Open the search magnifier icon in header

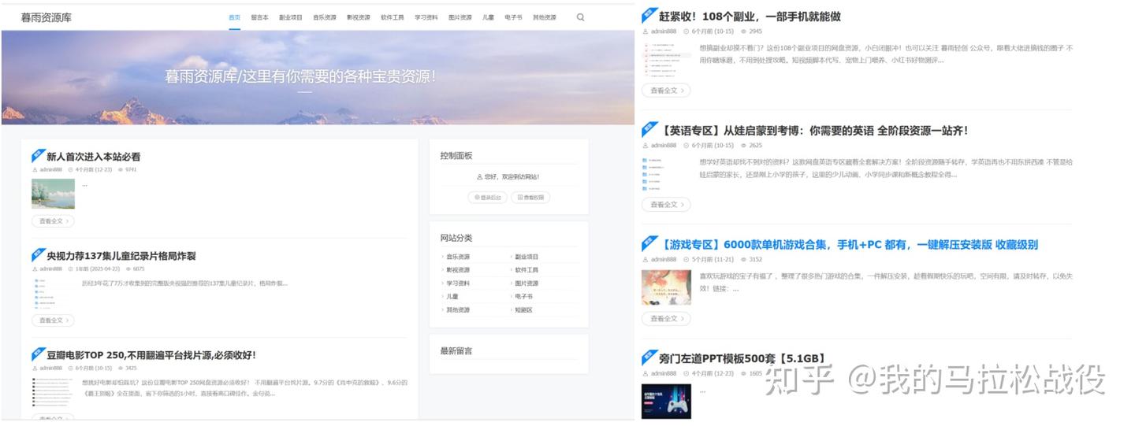coord(580,17)
